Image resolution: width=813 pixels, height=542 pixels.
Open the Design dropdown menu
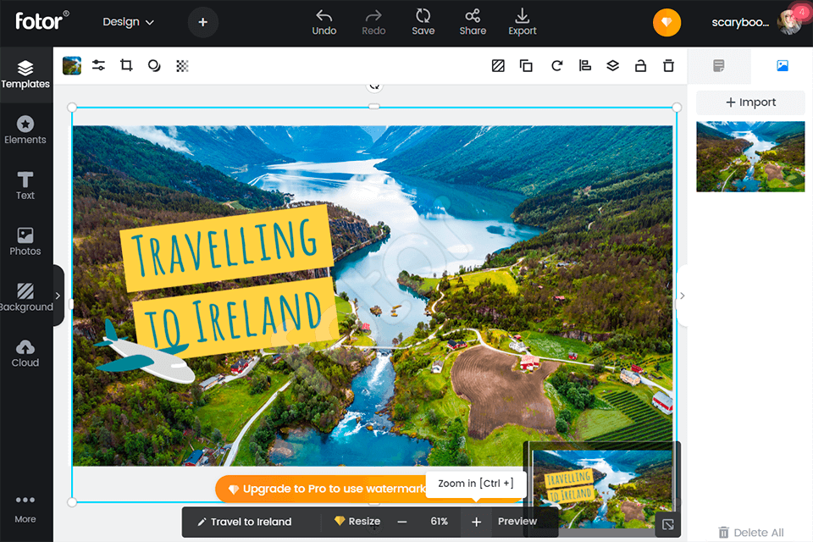click(128, 22)
